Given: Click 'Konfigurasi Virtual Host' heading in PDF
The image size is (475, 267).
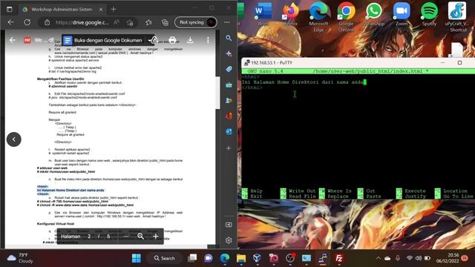Looking at the screenshot, I should [56, 224].
